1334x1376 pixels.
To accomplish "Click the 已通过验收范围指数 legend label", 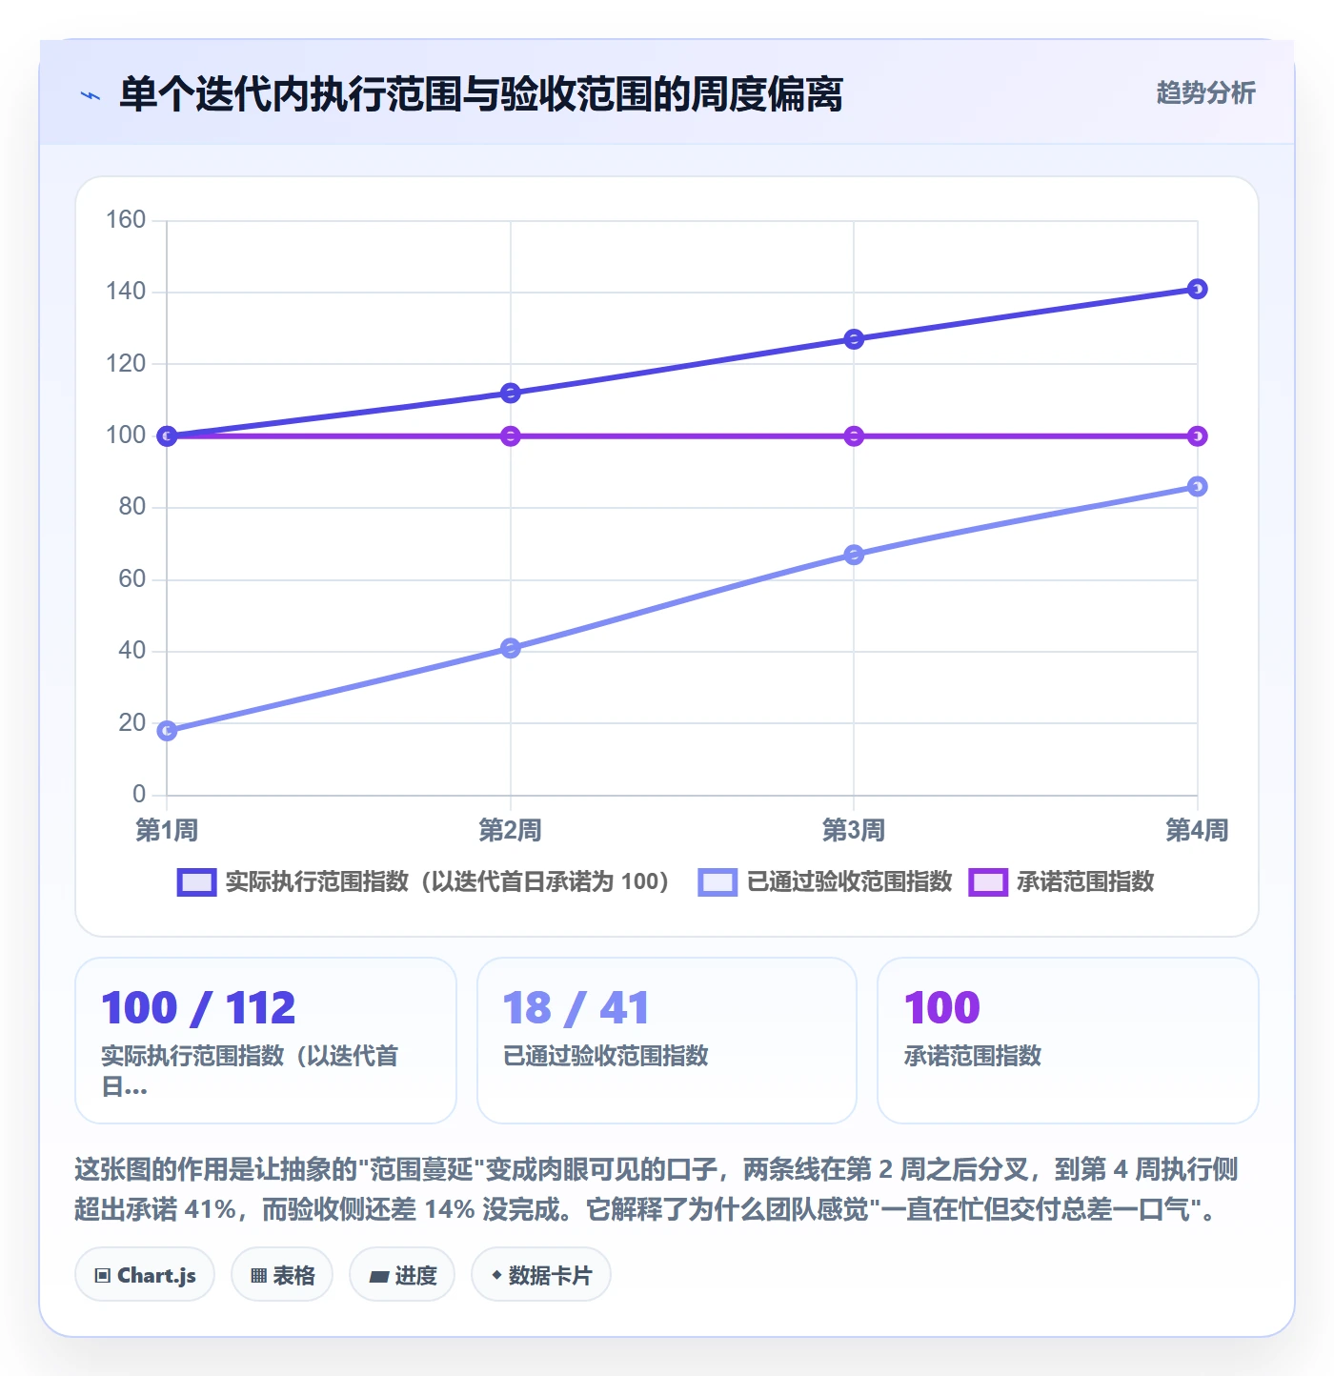I will click(849, 882).
